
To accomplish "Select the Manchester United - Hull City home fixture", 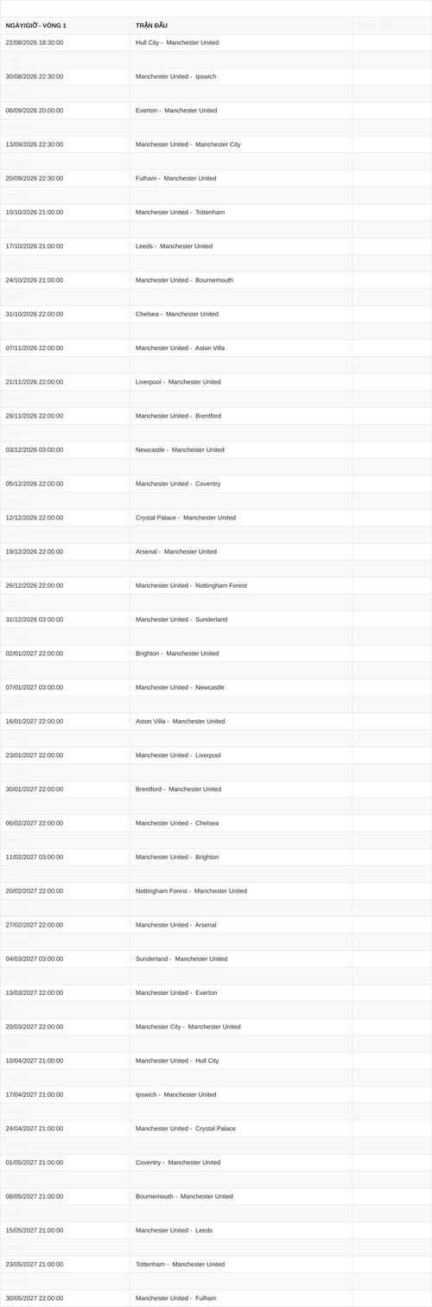I will click(177, 1061).
